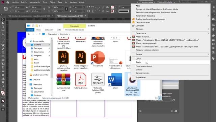Select the Word shortcut icon
The image size is (216, 122).
(x=115, y=81)
